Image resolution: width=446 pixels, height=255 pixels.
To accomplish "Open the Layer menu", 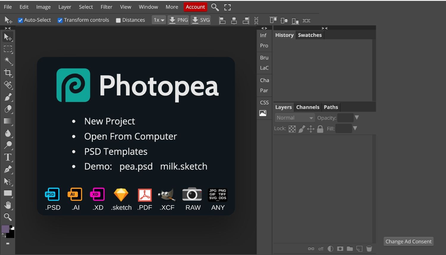I will 65,7.
